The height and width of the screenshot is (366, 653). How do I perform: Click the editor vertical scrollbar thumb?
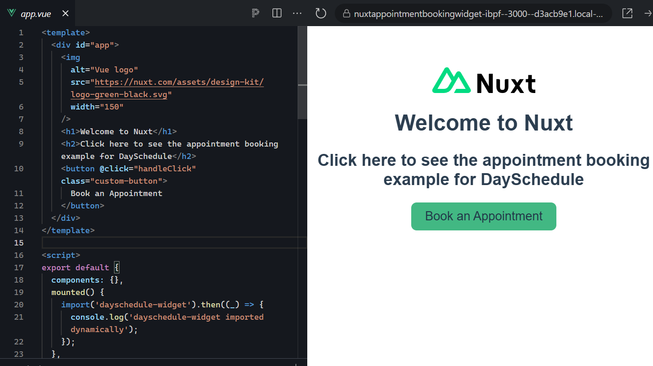[303, 73]
